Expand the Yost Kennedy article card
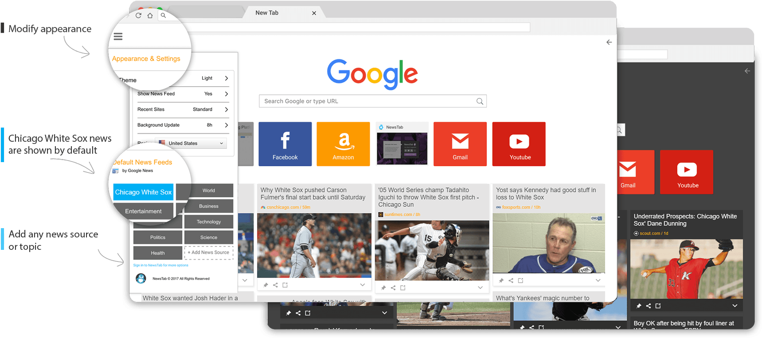The width and height of the screenshot is (762, 338). pos(598,280)
